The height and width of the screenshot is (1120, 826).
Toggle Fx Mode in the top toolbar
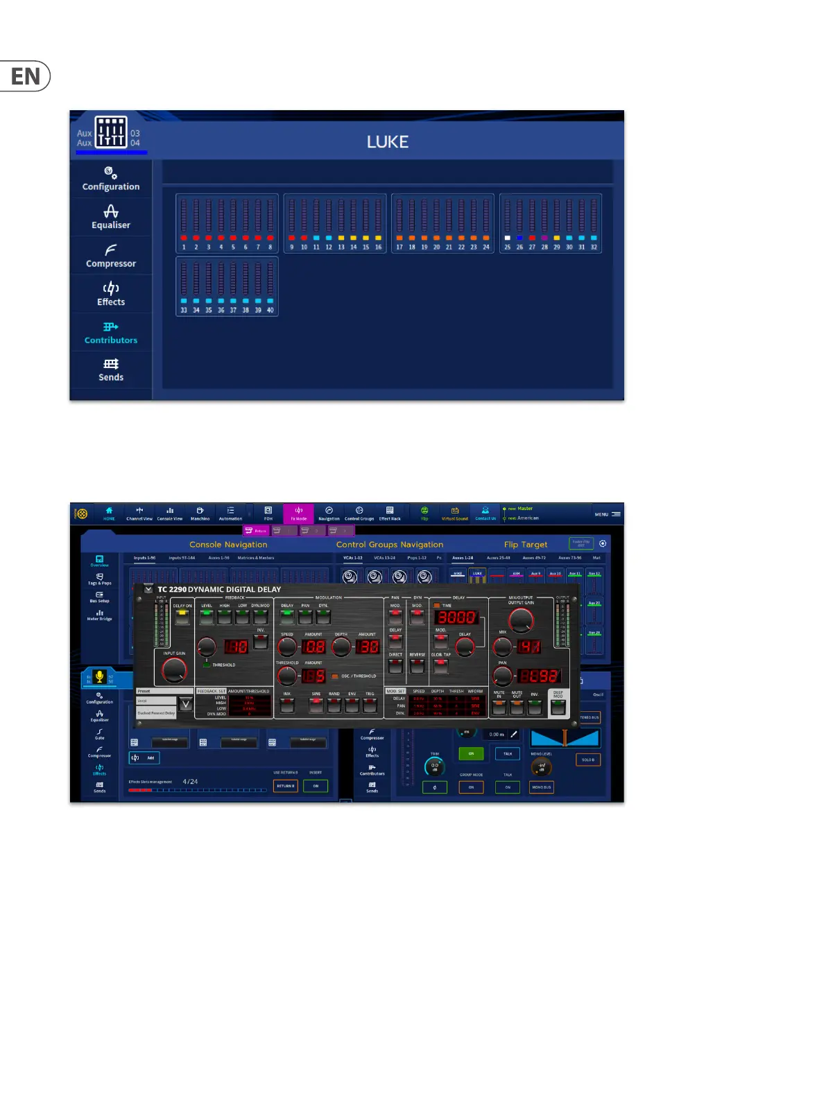coord(298,513)
